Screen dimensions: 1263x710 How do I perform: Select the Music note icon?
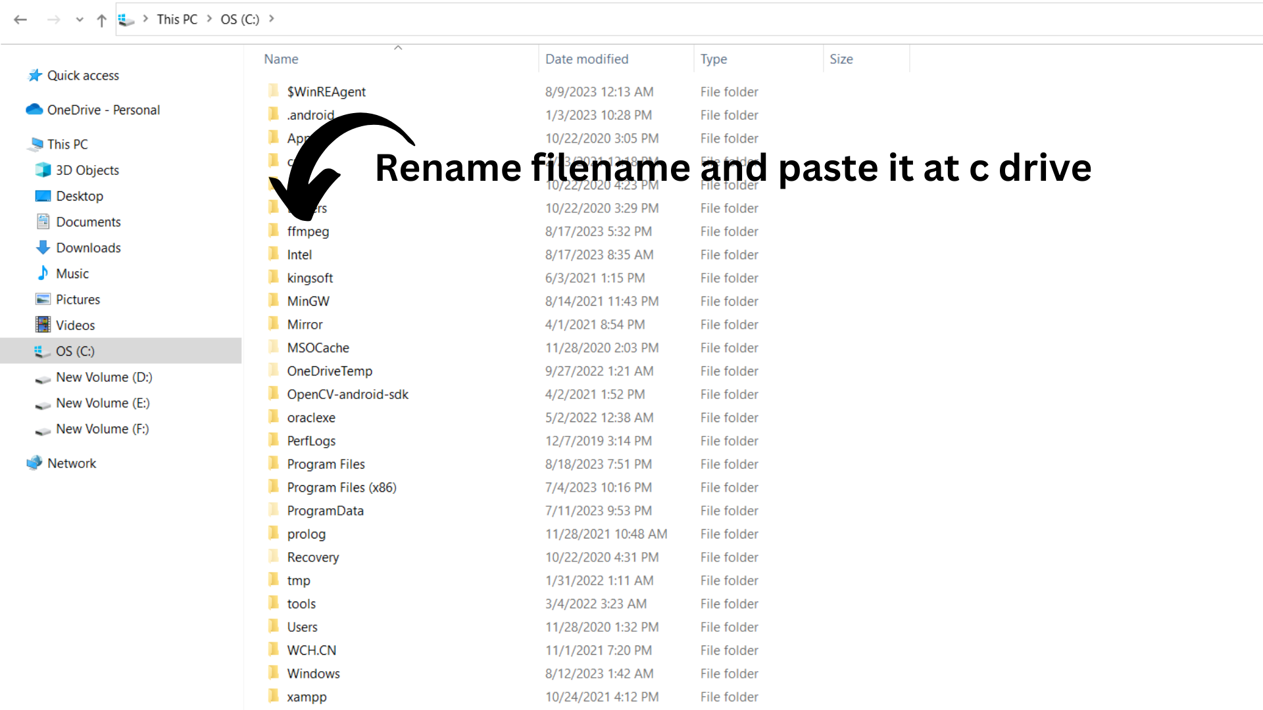43,273
